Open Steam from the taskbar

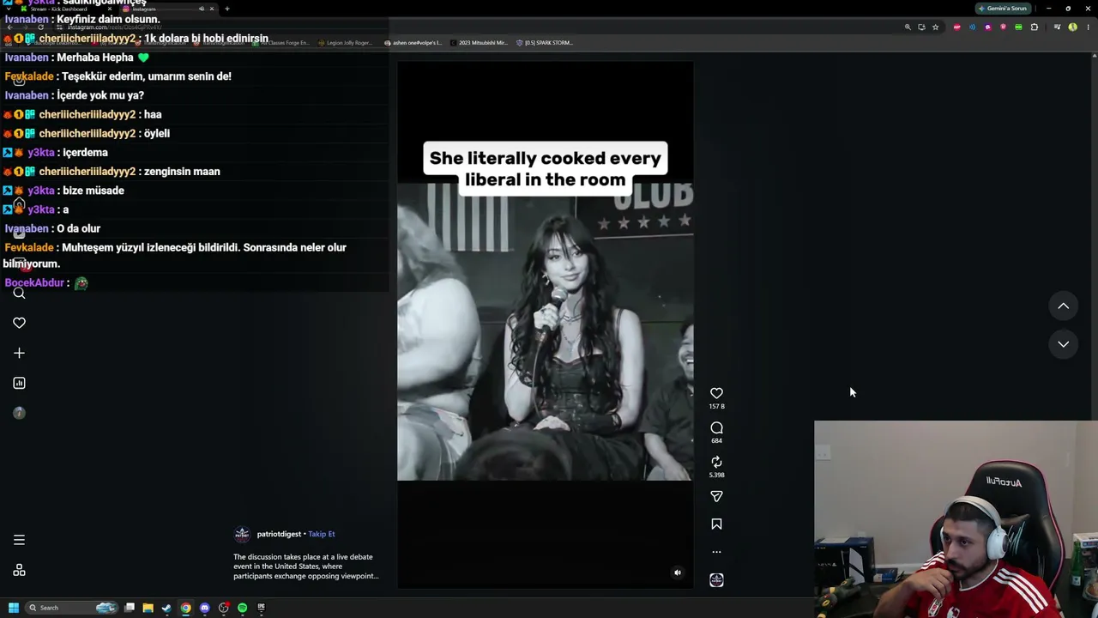(x=166, y=608)
